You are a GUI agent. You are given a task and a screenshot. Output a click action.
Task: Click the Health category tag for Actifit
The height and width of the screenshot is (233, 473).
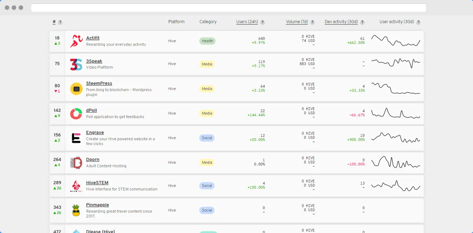(x=207, y=41)
